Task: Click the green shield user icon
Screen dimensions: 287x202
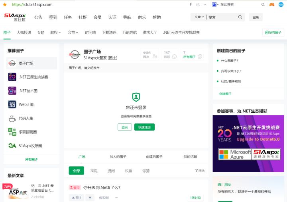Action: (136, 97)
